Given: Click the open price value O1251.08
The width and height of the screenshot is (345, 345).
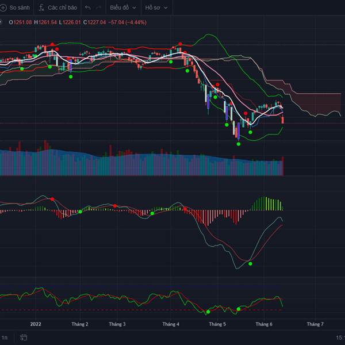Looking at the screenshot, I should [20, 22].
